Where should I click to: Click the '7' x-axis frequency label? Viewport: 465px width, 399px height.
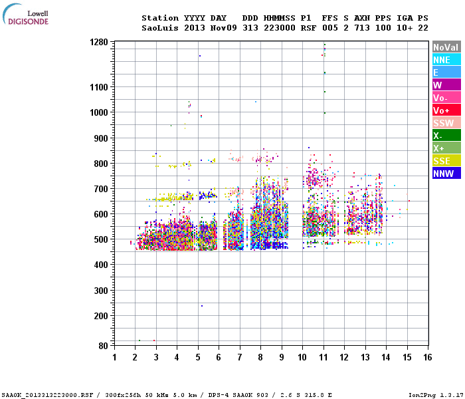(x=240, y=357)
